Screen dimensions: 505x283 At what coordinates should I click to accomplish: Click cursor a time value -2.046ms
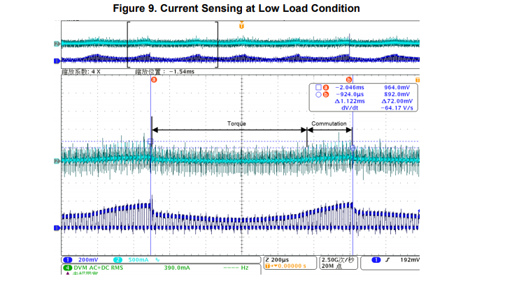tap(350, 87)
